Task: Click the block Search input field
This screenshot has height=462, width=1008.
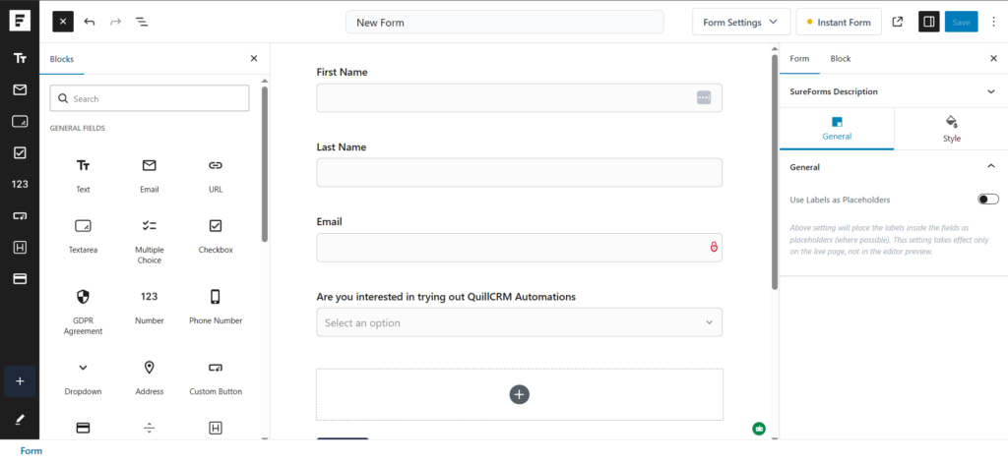Action: click(x=150, y=98)
